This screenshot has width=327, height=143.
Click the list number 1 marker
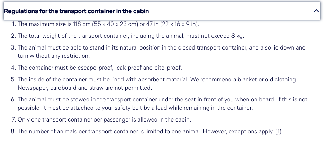click(13, 24)
